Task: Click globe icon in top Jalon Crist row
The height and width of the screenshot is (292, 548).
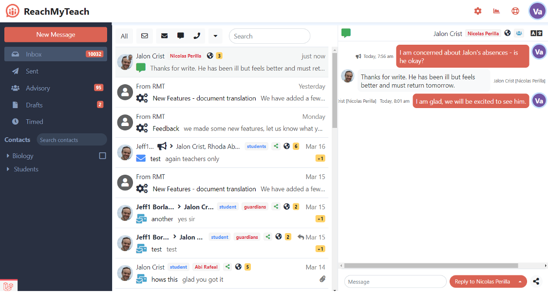Action: point(210,55)
